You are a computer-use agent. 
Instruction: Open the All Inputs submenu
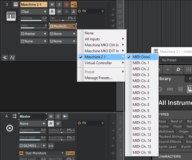click(x=101, y=39)
